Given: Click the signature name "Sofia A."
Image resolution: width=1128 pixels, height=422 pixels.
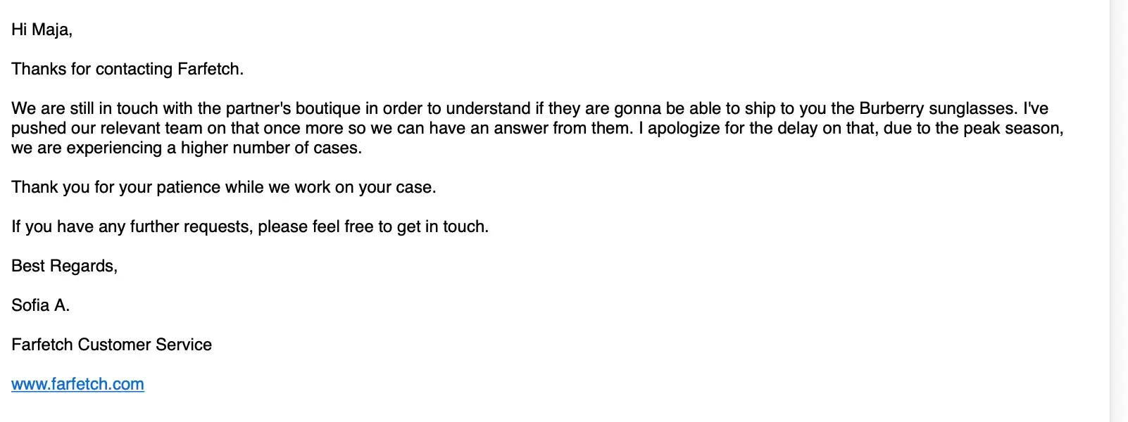Looking at the screenshot, I should 40,305.
